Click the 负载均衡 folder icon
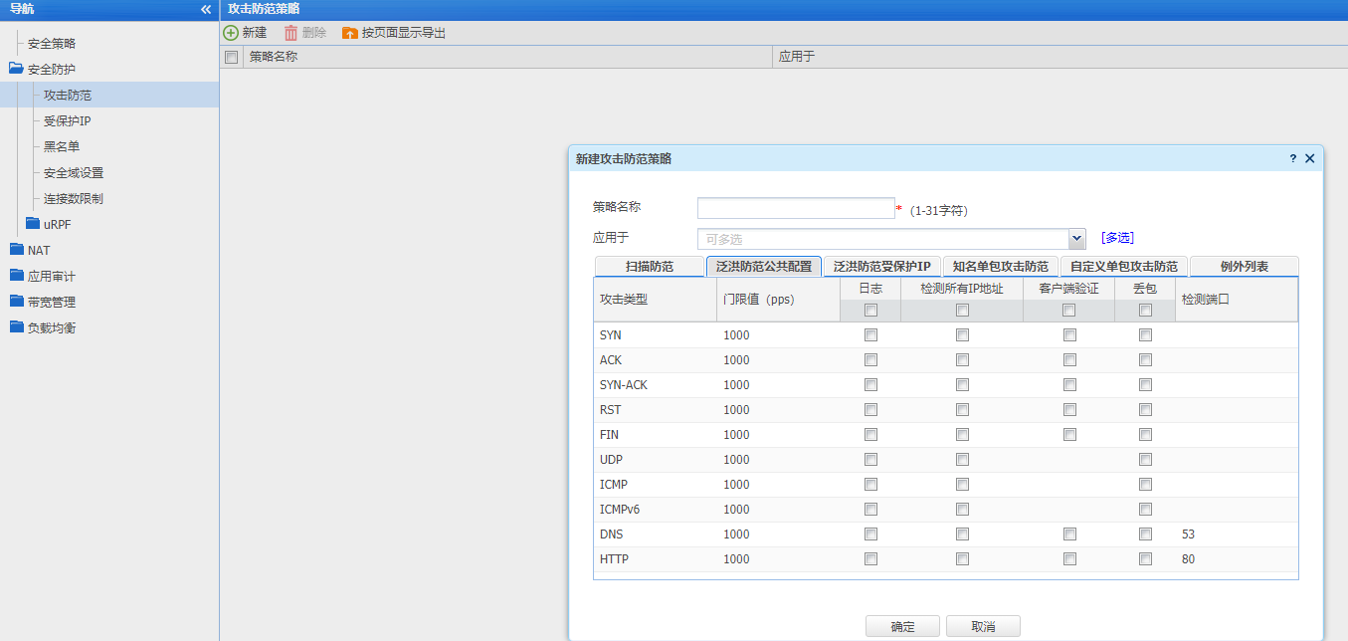Viewport: 1348px width, 641px height. (16, 327)
